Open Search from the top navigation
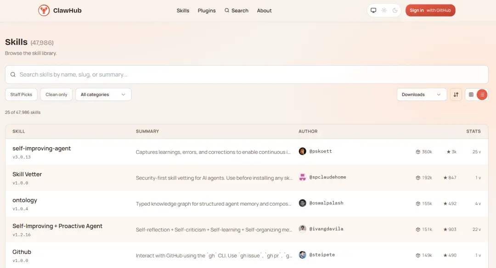This screenshot has height=268, width=496. click(237, 11)
